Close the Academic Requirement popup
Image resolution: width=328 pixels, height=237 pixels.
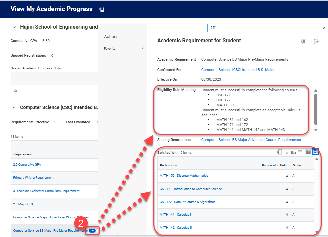324,28
